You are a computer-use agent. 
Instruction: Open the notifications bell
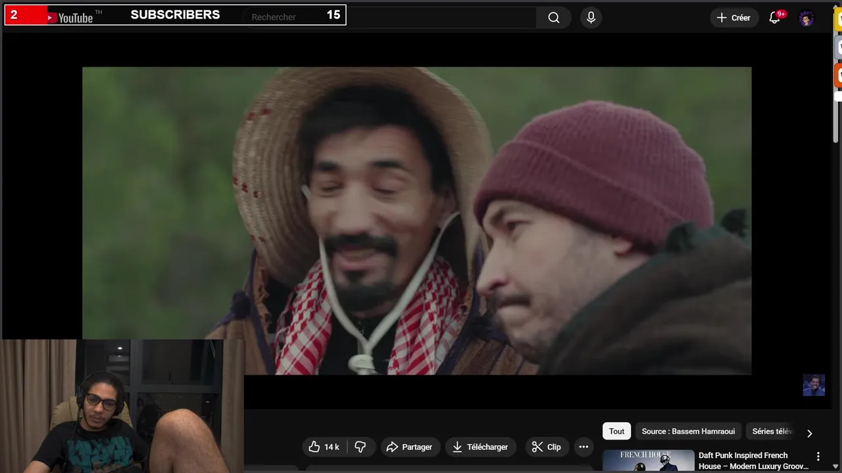(x=775, y=18)
